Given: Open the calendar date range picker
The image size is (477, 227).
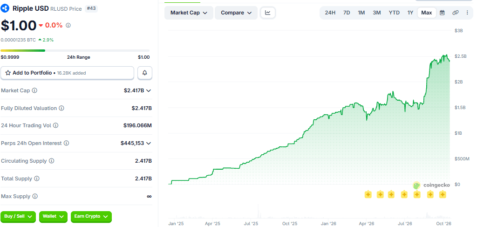Looking at the screenshot, I should 443,13.
